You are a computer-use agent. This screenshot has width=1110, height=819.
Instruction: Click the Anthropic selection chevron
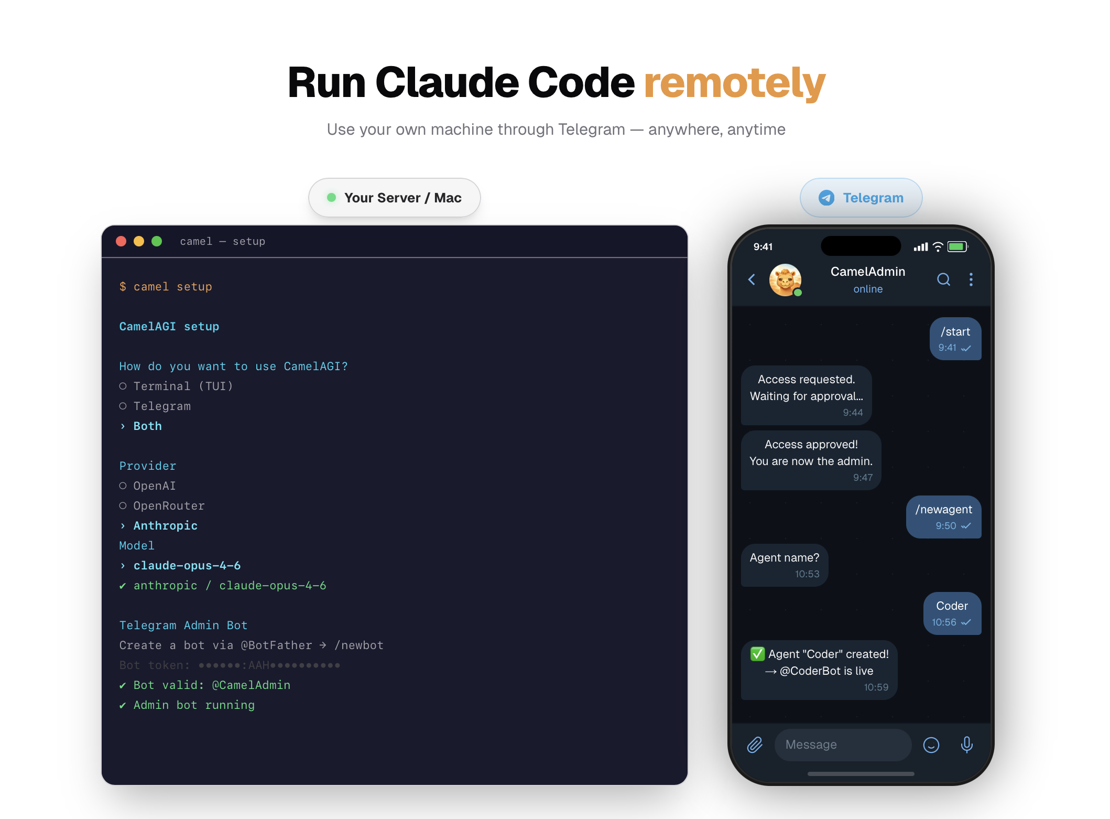(123, 526)
